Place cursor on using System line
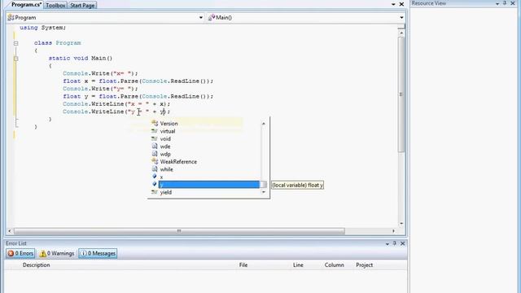The height and width of the screenshot is (293, 521). coord(42,28)
